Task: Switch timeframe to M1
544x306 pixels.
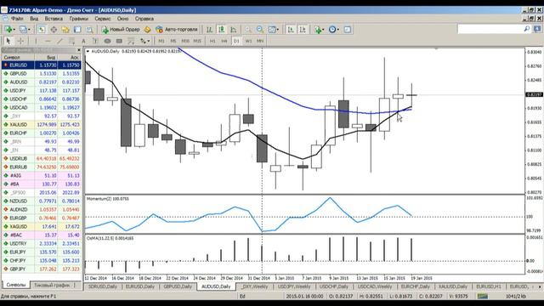Action: 161,41
